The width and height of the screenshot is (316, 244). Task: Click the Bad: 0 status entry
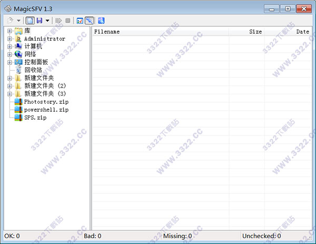pos(93,236)
